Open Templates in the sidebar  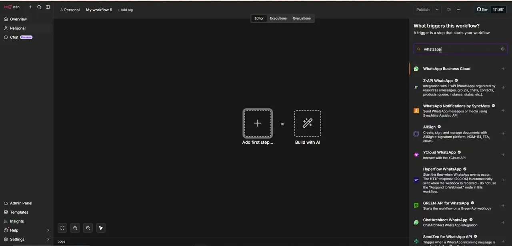pos(27,212)
